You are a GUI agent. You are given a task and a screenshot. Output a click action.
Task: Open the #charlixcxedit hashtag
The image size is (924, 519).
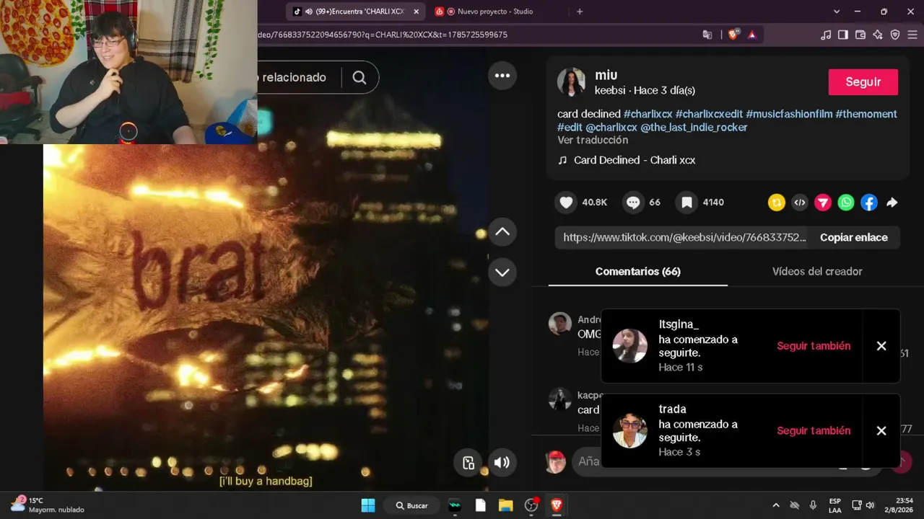click(x=709, y=114)
